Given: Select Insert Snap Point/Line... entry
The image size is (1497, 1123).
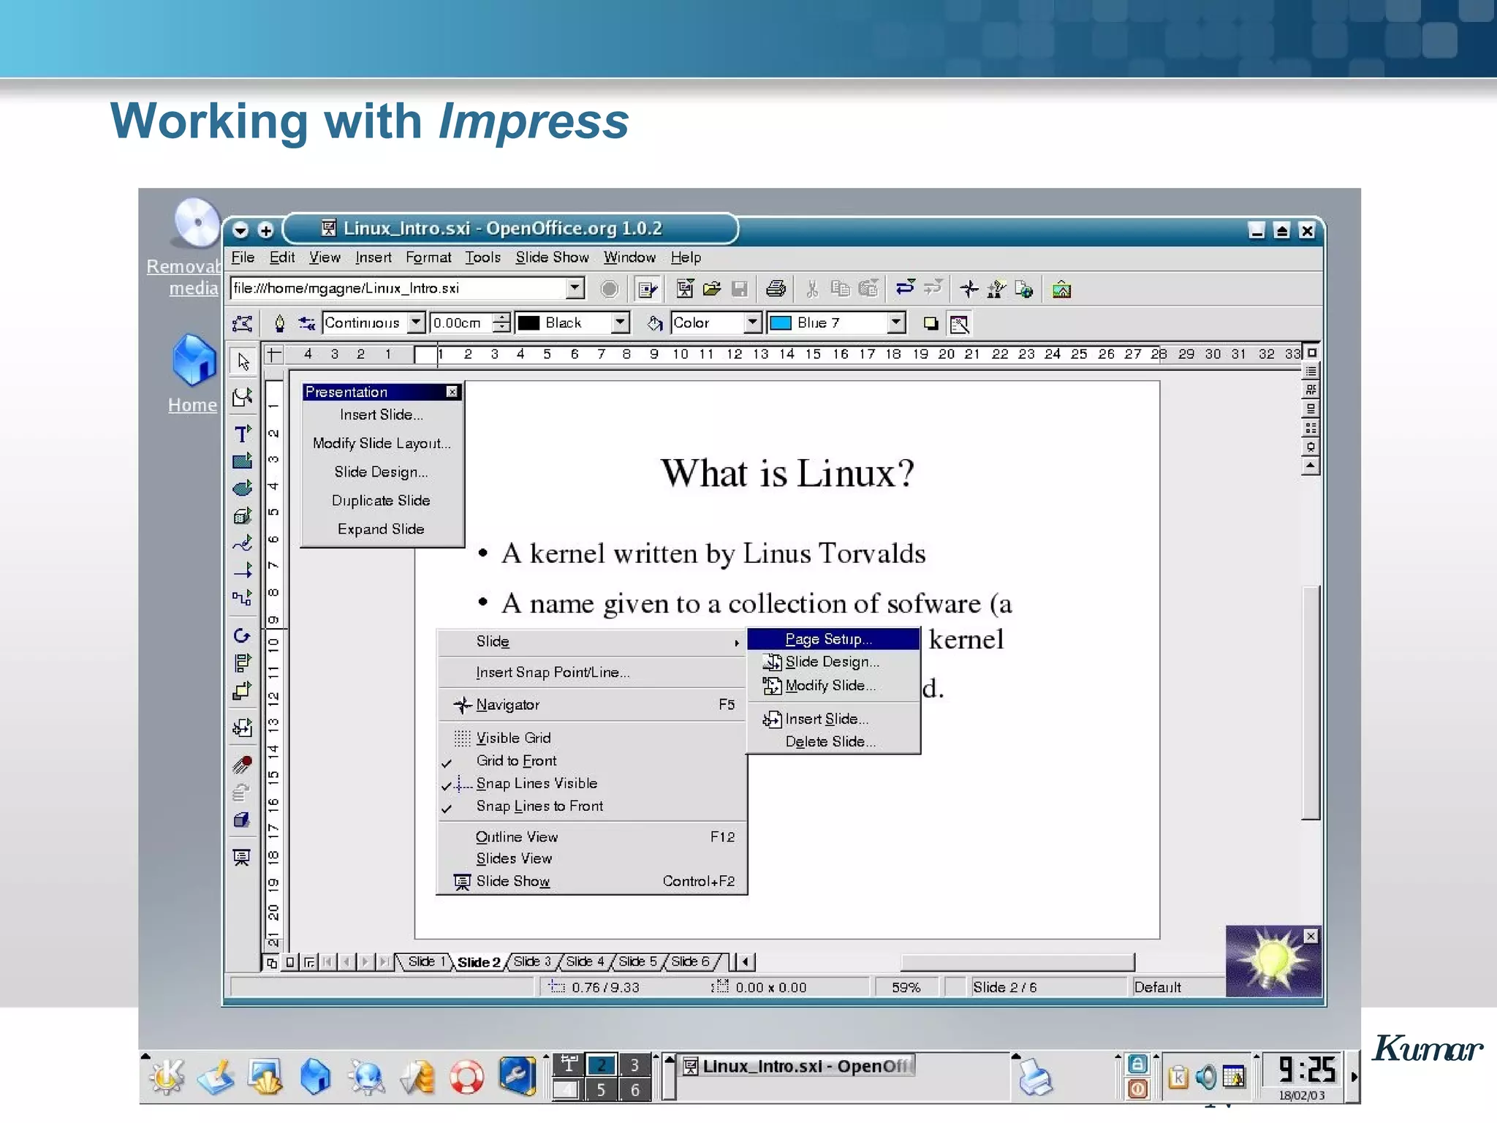Looking at the screenshot, I should click(592, 672).
